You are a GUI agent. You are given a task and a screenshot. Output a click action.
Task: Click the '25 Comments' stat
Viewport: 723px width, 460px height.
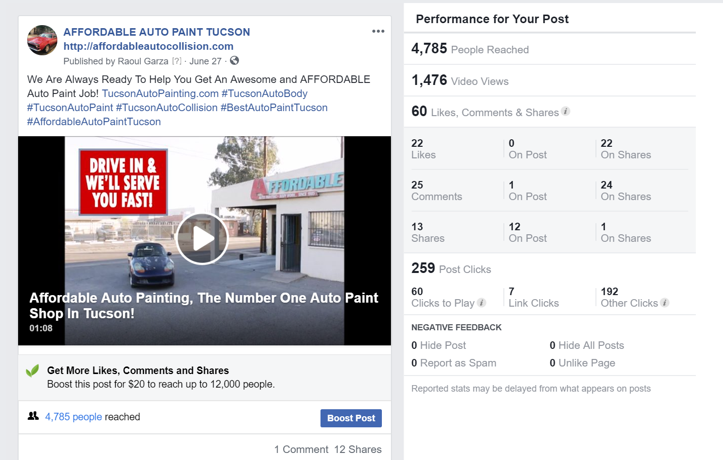point(437,191)
